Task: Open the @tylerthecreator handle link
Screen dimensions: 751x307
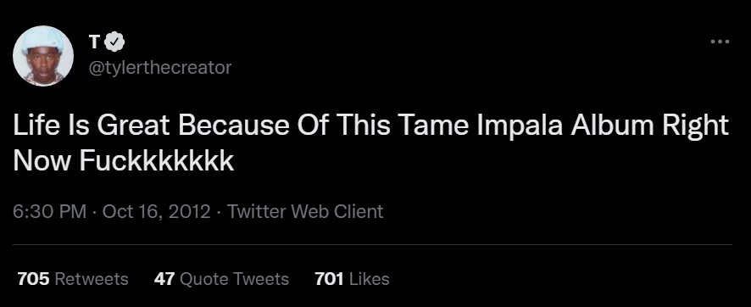Action: tap(160, 68)
